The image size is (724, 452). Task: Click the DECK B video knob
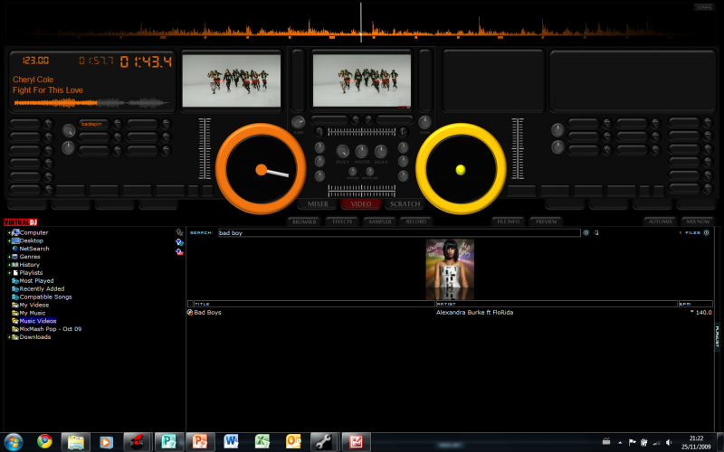(x=381, y=151)
